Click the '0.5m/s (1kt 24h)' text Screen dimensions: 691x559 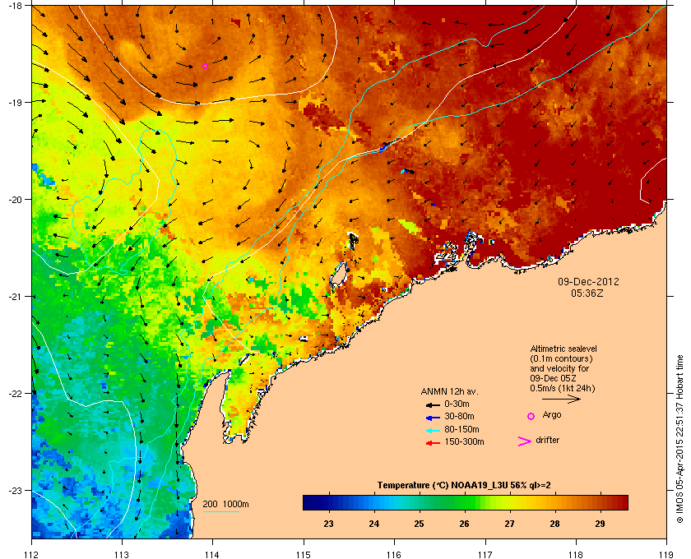click(x=563, y=389)
